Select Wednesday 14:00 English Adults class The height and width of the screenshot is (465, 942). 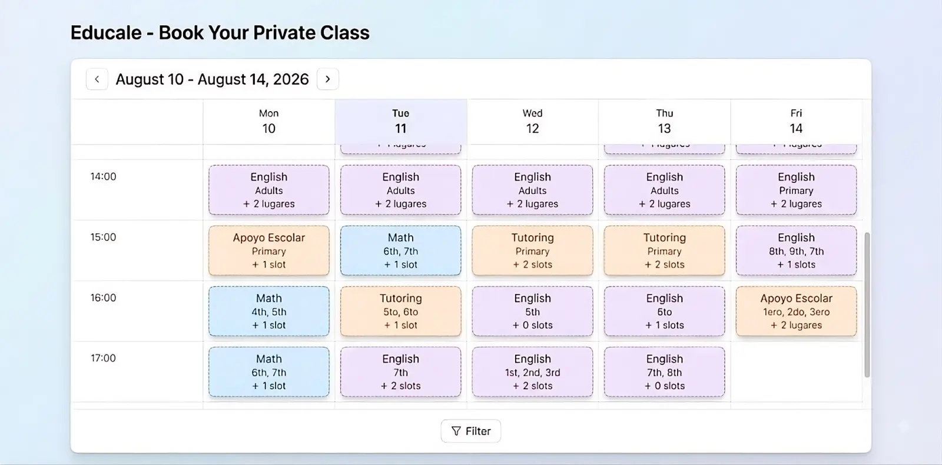tap(533, 190)
